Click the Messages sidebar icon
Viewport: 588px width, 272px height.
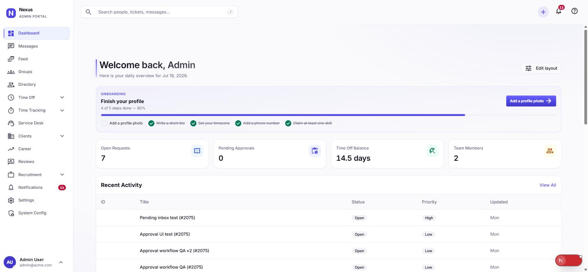11,46
